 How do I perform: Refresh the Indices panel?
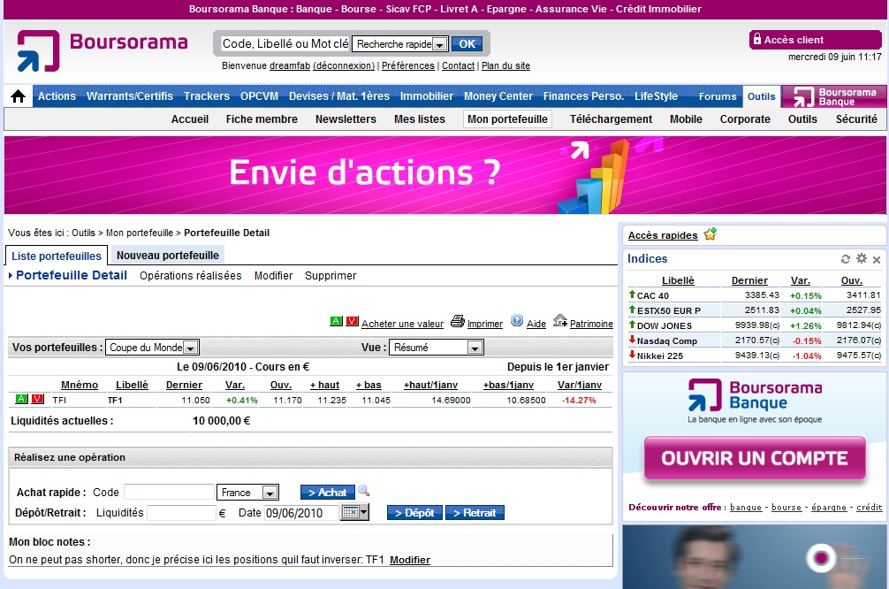coord(846,259)
